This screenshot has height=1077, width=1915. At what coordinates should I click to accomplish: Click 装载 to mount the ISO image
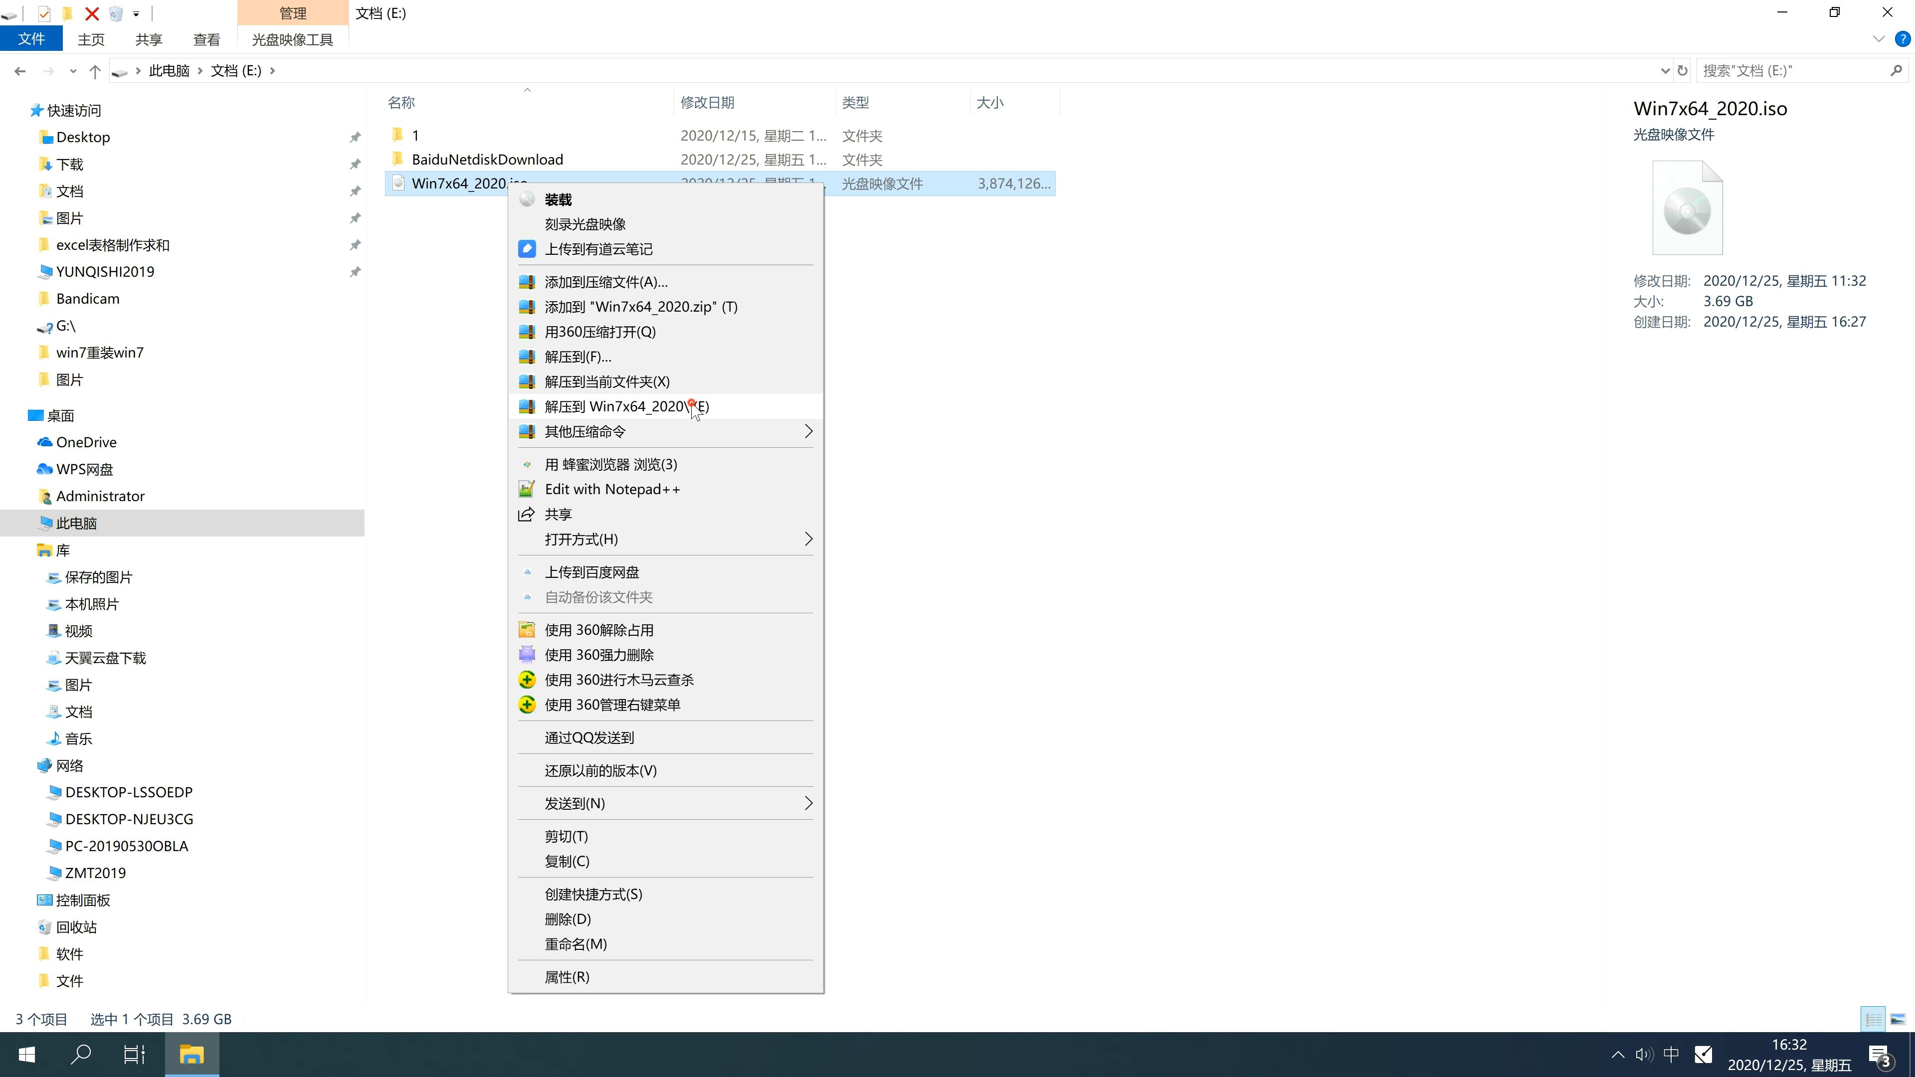pos(558,198)
